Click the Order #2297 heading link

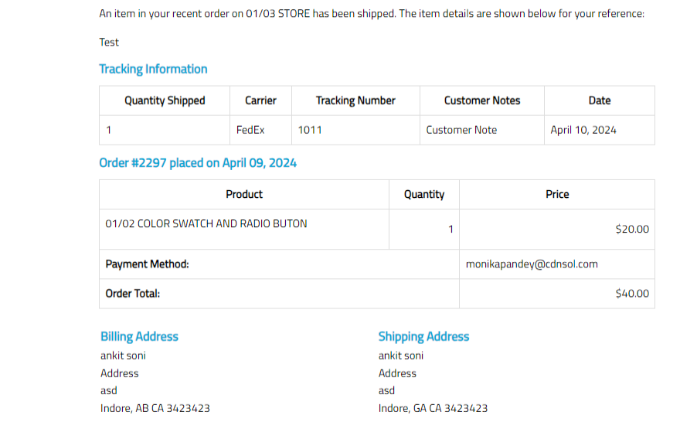click(x=198, y=163)
